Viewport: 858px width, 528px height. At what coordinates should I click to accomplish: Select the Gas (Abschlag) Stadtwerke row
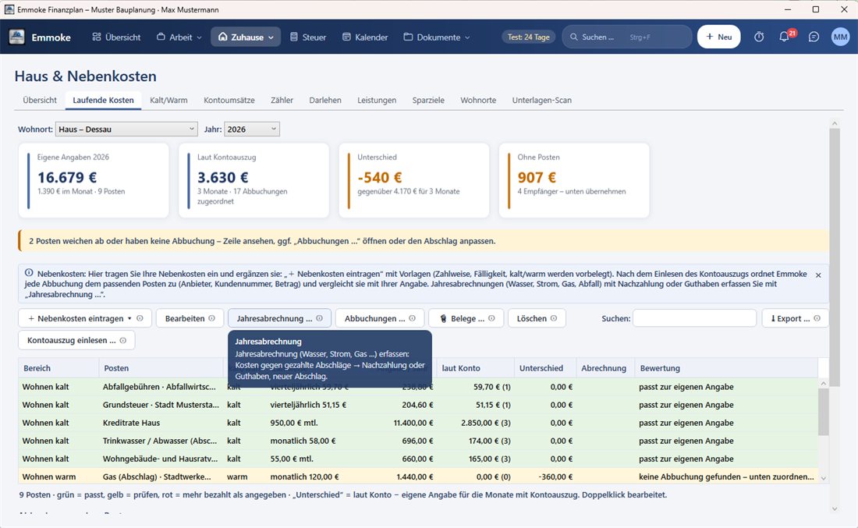pyautogui.click(x=418, y=477)
